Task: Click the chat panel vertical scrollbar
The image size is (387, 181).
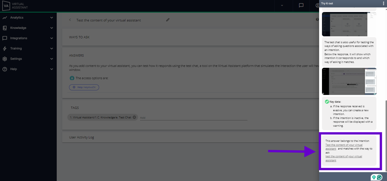Action: coord(386,136)
